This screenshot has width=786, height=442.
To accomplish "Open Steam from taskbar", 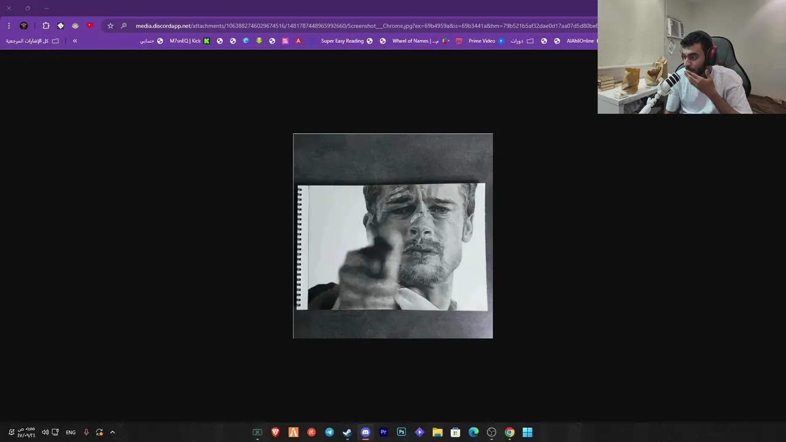I will point(348,432).
